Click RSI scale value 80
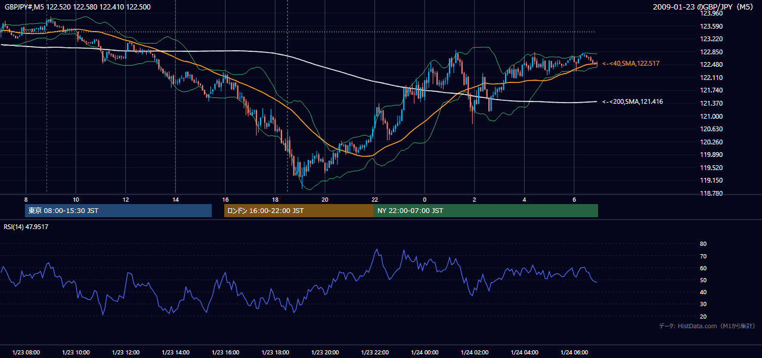 click(x=704, y=244)
